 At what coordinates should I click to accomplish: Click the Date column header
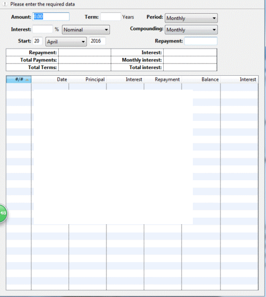pos(50,79)
